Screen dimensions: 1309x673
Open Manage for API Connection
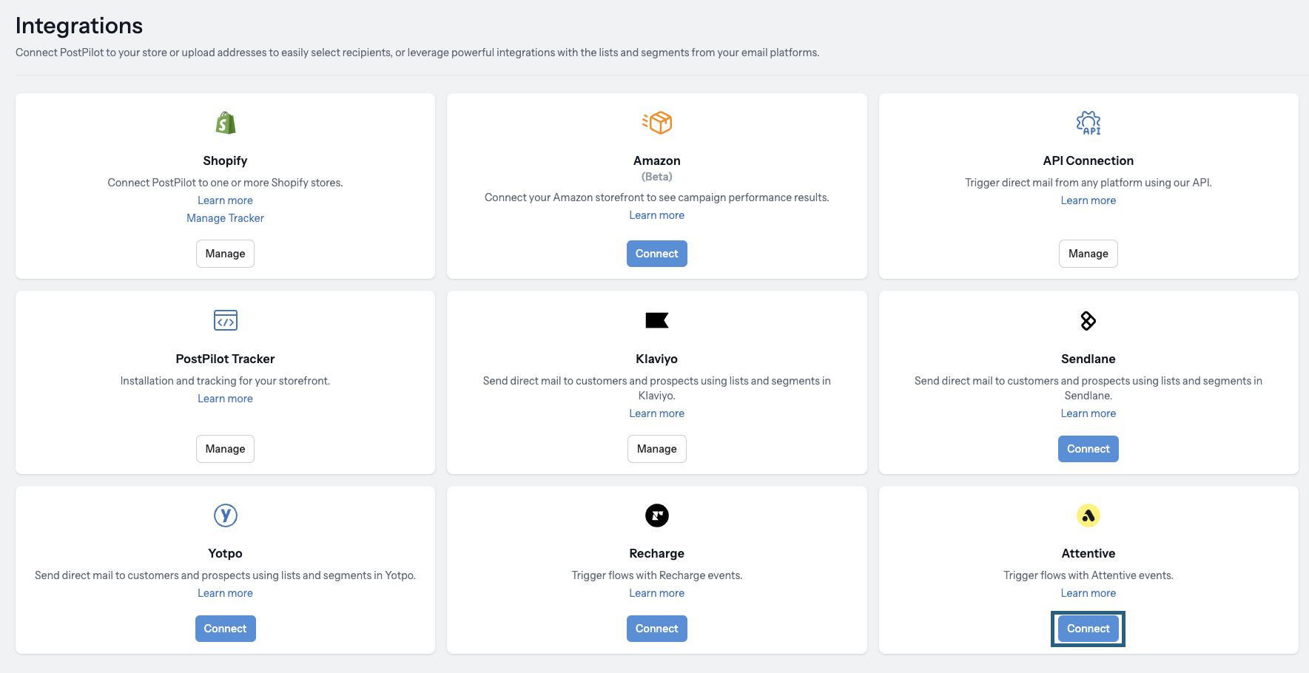(1088, 254)
